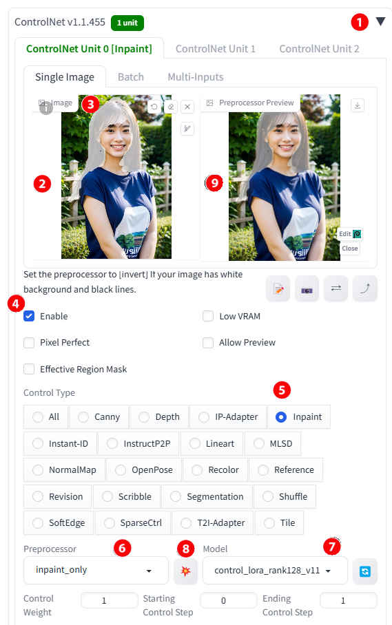Click the run preprocessor explosion icon
Screen dimensions: 392x625
click(x=185, y=571)
